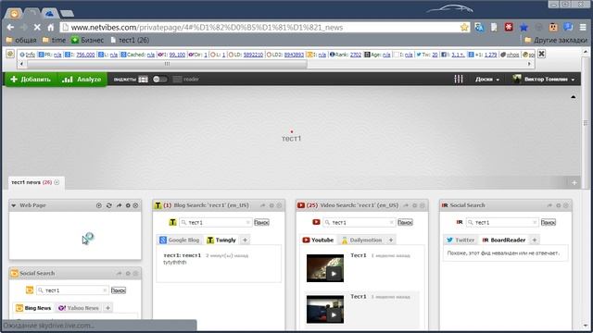
Task: Toggle the widgets/reader view switch
Action: coord(159,80)
